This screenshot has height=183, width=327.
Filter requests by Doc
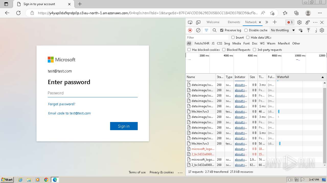click(x=255, y=43)
